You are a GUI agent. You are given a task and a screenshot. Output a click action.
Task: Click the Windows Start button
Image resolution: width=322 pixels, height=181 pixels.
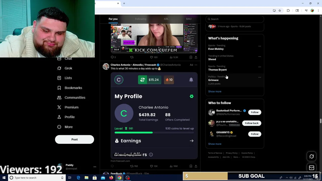pyautogui.click(x=4, y=178)
